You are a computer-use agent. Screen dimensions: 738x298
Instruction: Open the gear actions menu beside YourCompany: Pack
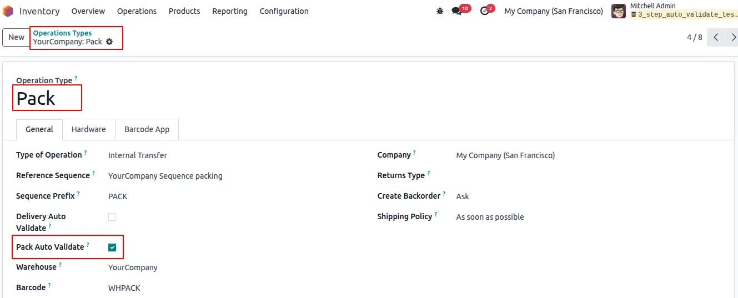pyautogui.click(x=109, y=42)
